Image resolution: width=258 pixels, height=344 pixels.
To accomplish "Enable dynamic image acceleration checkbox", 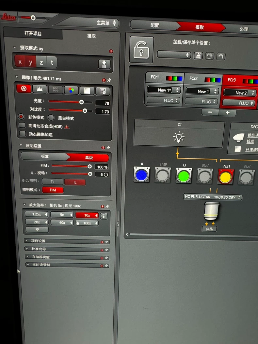I will point(23,133).
